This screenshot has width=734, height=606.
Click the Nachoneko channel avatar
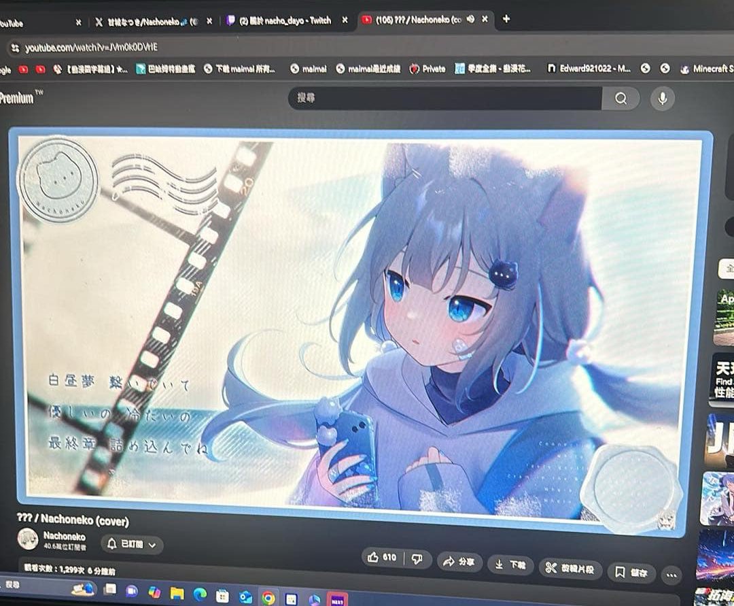(x=28, y=539)
